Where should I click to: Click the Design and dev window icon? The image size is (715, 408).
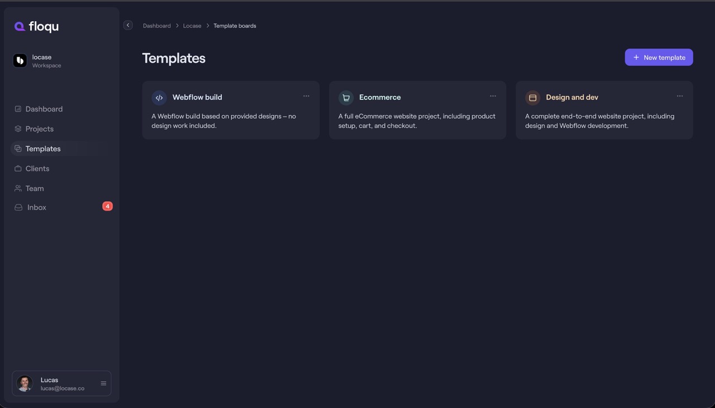point(532,98)
